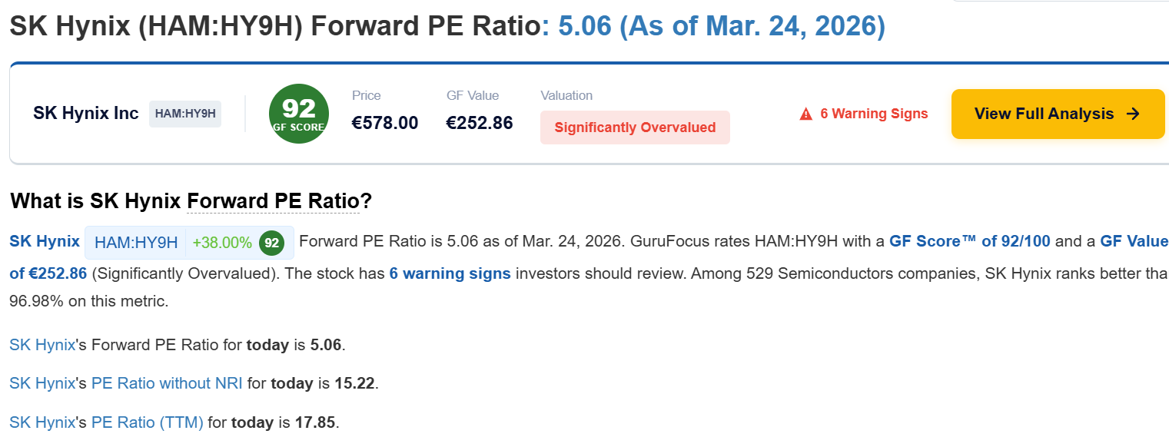Follow the blue 6 warning signs paragraph link
The image size is (1169, 447).
tap(450, 273)
